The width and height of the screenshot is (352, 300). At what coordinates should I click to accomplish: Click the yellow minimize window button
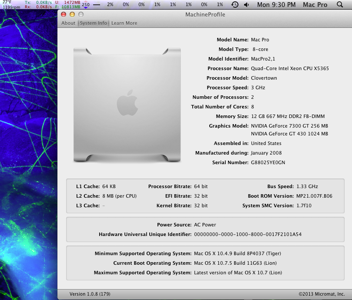click(72, 14)
